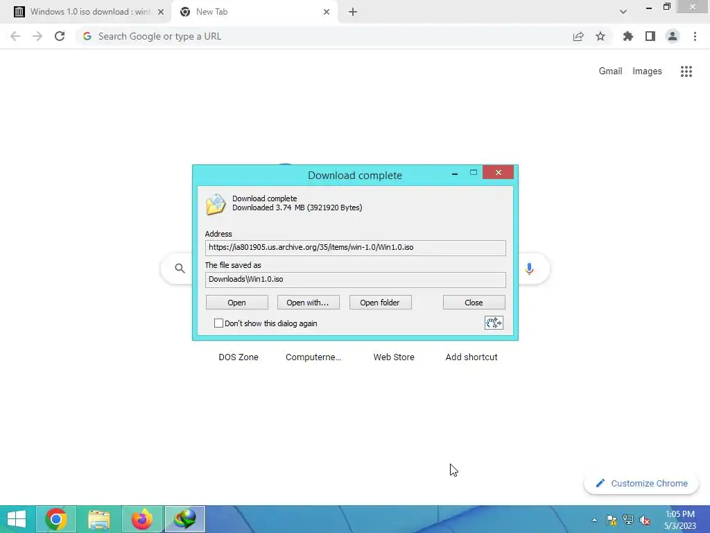Click the voice search microphone

click(x=529, y=269)
